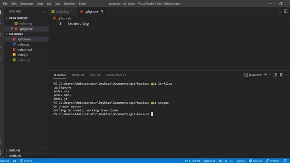Open the Terminal menu

[x=69, y=4]
